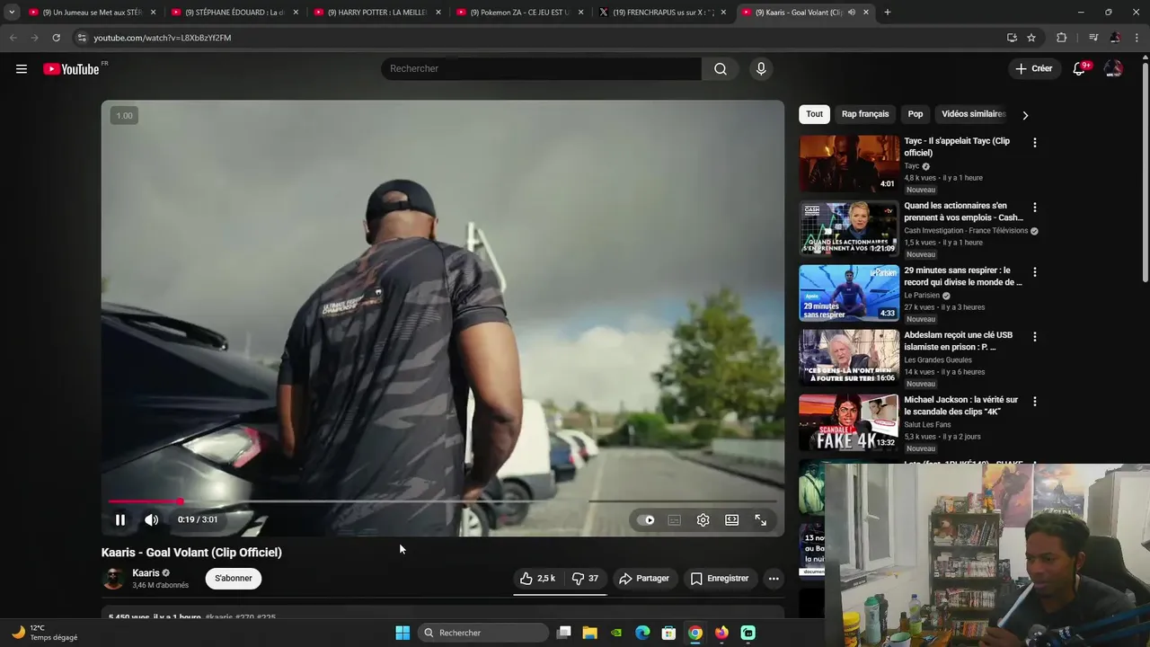Image resolution: width=1150 pixels, height=647 pixels.
Task: Open player settings gear
Action: click(703, 519)
